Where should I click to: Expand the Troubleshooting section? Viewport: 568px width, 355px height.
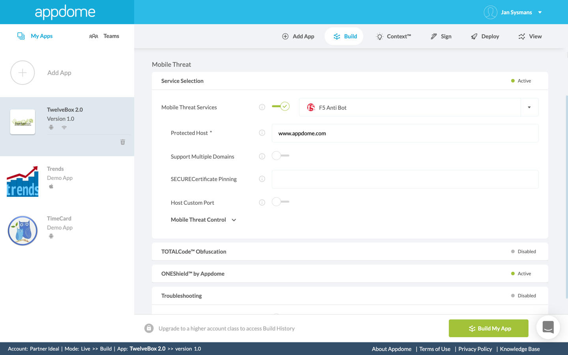[350, 296]
